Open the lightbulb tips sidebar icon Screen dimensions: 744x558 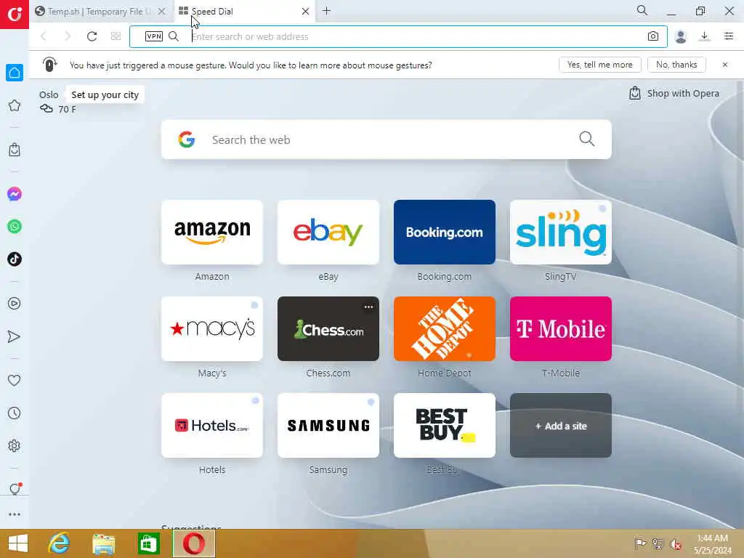tap(15, 488)
